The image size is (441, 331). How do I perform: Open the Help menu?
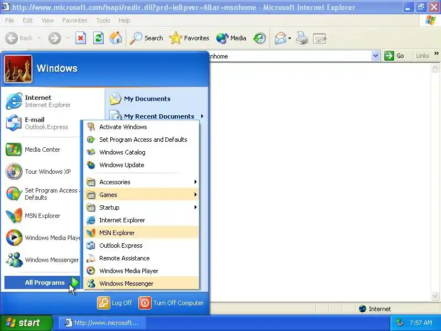click(x=125, y=20)
